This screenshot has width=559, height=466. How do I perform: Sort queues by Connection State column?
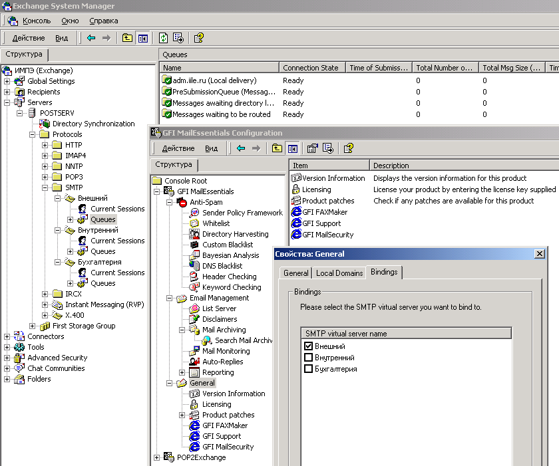point(312,68)
